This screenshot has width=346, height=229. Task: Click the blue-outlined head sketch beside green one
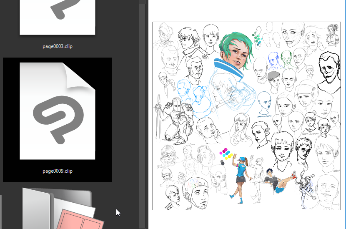(273, 60)
